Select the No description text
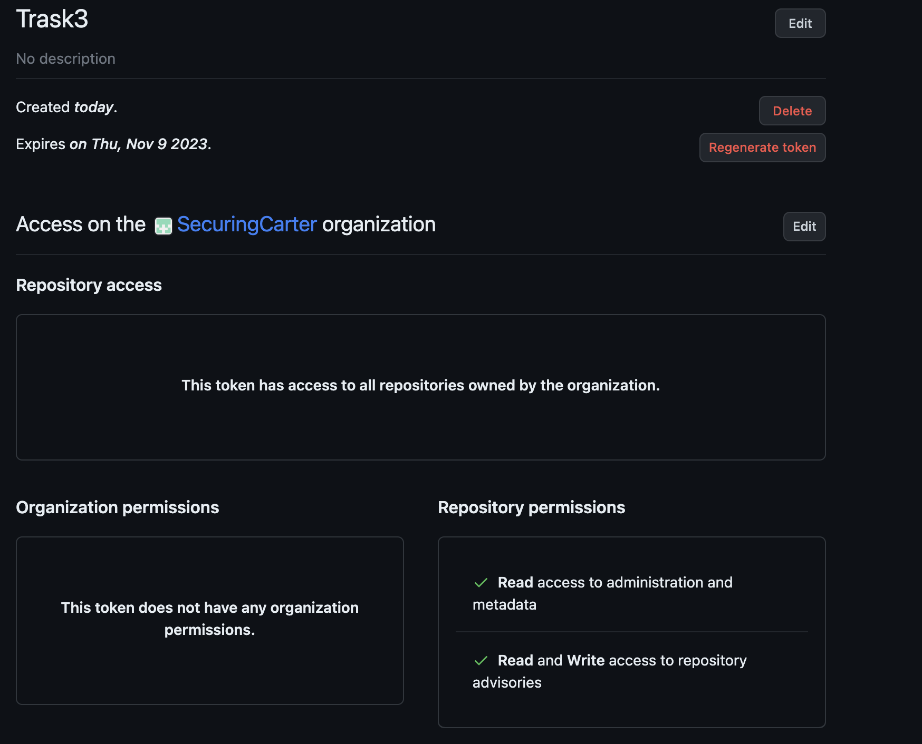 click(65, 58)
